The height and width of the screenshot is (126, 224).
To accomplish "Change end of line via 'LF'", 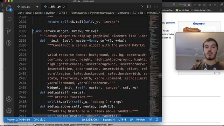I will pos(131,120).
